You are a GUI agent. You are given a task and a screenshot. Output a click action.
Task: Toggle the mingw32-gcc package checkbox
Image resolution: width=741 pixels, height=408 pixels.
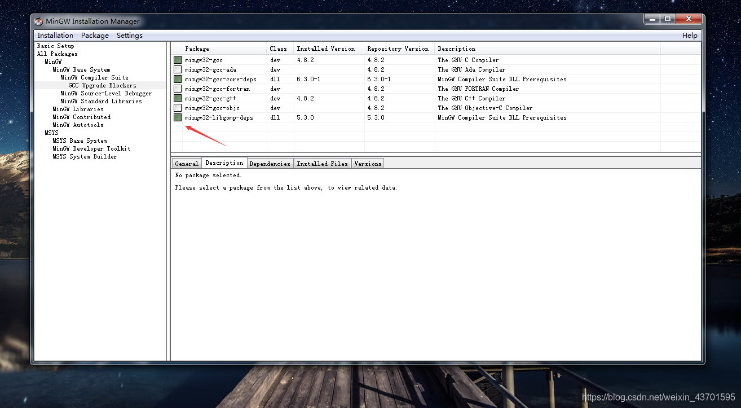178,60
